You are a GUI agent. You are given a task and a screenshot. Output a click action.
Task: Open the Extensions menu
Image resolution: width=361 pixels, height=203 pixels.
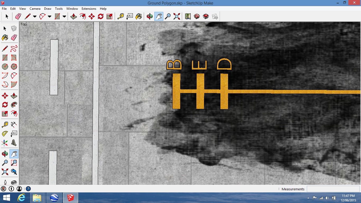tap(89, 9)
